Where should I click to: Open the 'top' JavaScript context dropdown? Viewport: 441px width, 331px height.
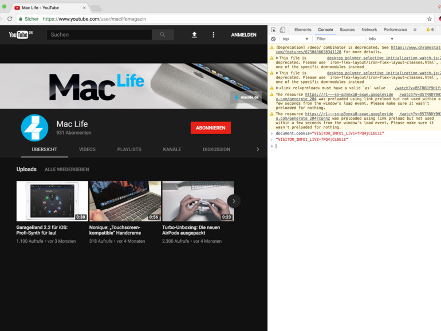click(x=295, y=39)
